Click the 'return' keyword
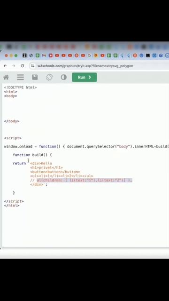This screenshot has height=301, width=169. [x=19, y=163]
